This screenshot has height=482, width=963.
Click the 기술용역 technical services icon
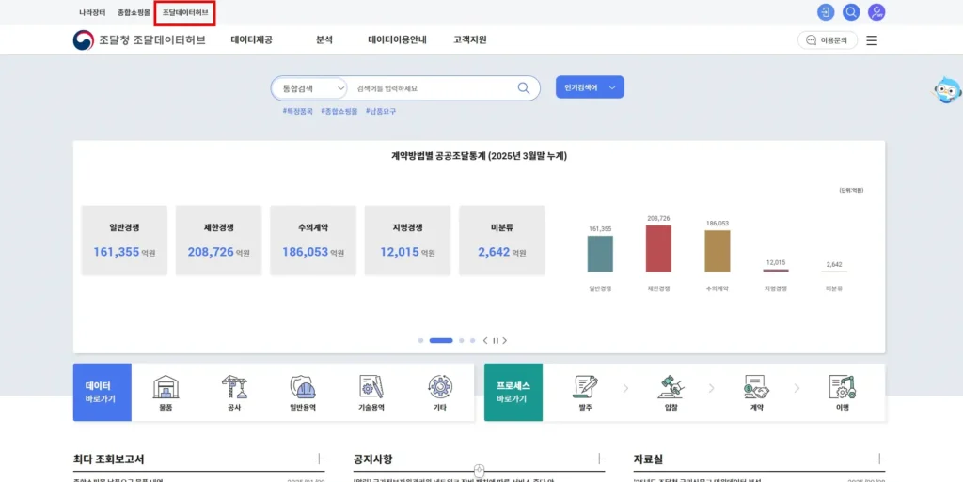tap(371, 391)
